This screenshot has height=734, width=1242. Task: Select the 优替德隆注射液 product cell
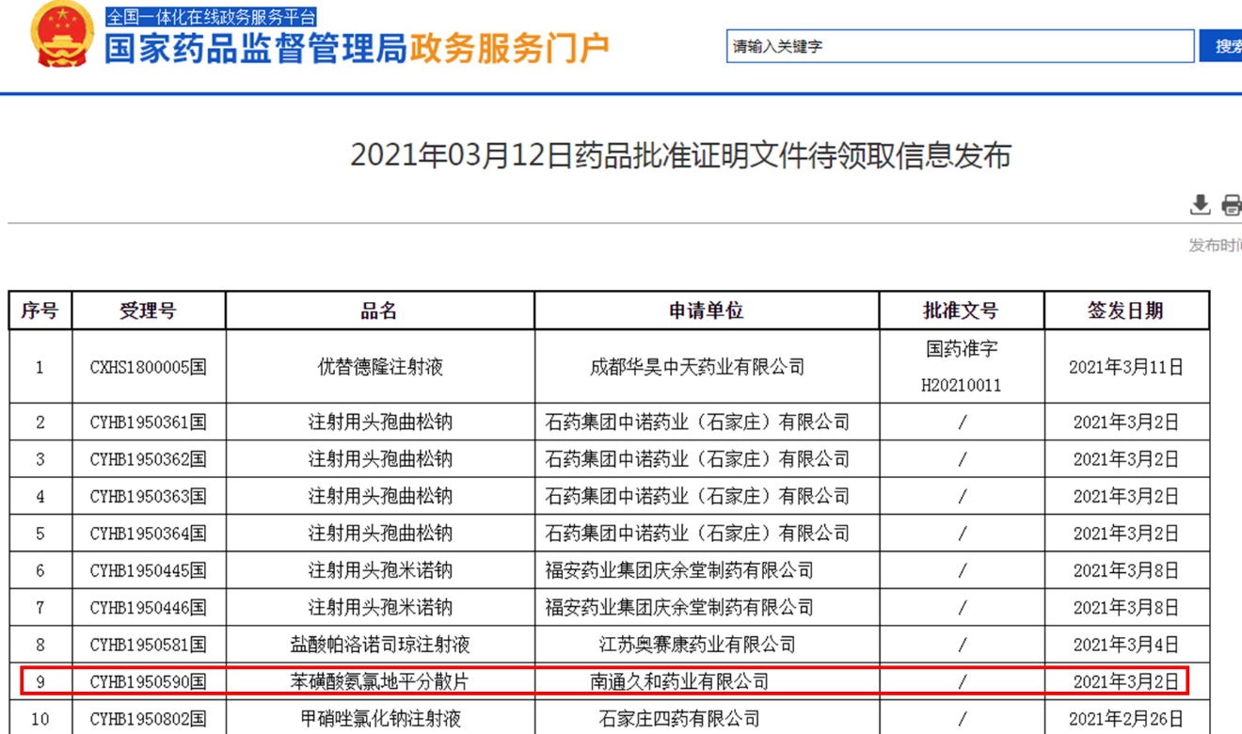379,367
